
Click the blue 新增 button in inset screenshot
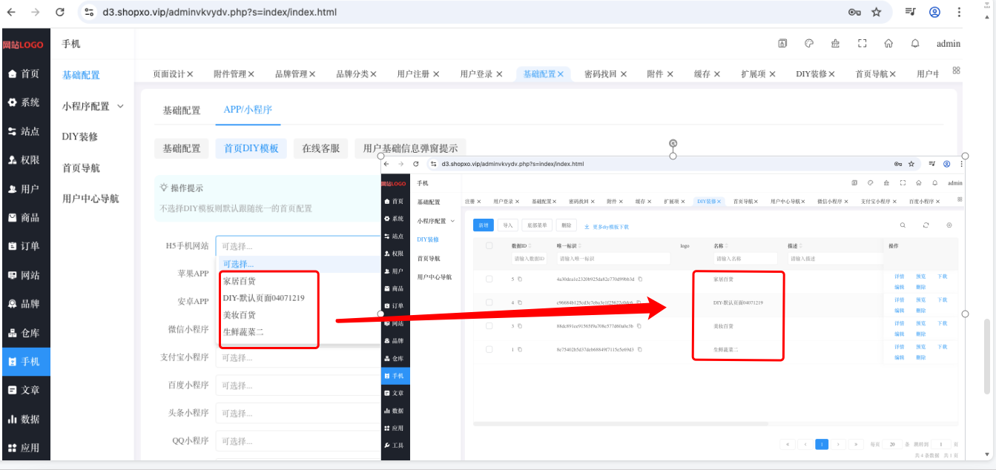point(484,225)
